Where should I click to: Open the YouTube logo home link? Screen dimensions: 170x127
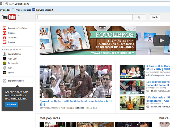tap(9, 17)
